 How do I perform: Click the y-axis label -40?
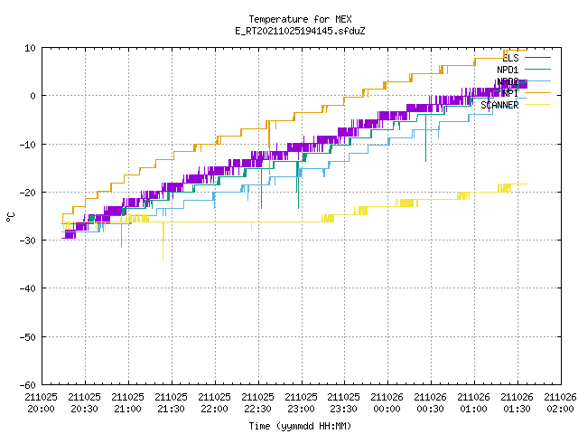28,288
